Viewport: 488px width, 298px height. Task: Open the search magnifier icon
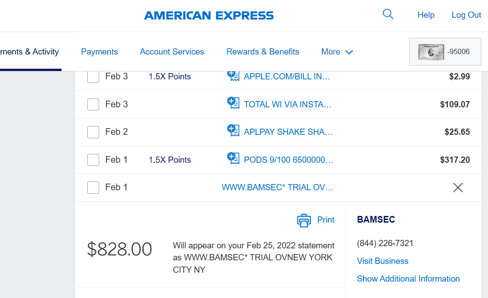point(388,14)
